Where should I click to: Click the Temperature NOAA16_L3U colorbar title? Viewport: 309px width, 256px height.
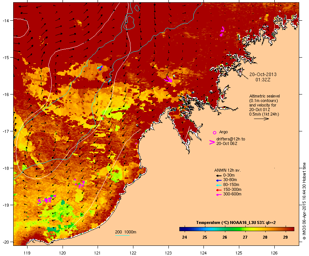pyautogui.click(x=236, y=223)
